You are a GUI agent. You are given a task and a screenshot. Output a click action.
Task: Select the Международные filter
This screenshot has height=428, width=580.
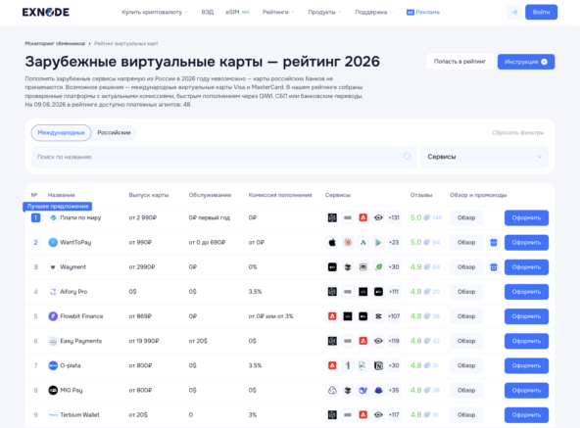pyautogui.click(x=61, y=133)
